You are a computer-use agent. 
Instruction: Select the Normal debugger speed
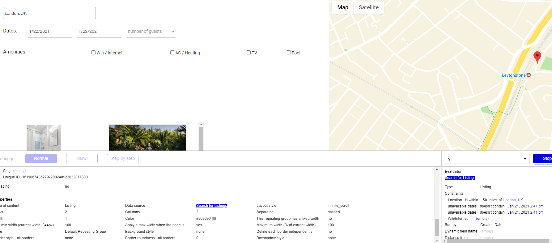coord(41,159)
